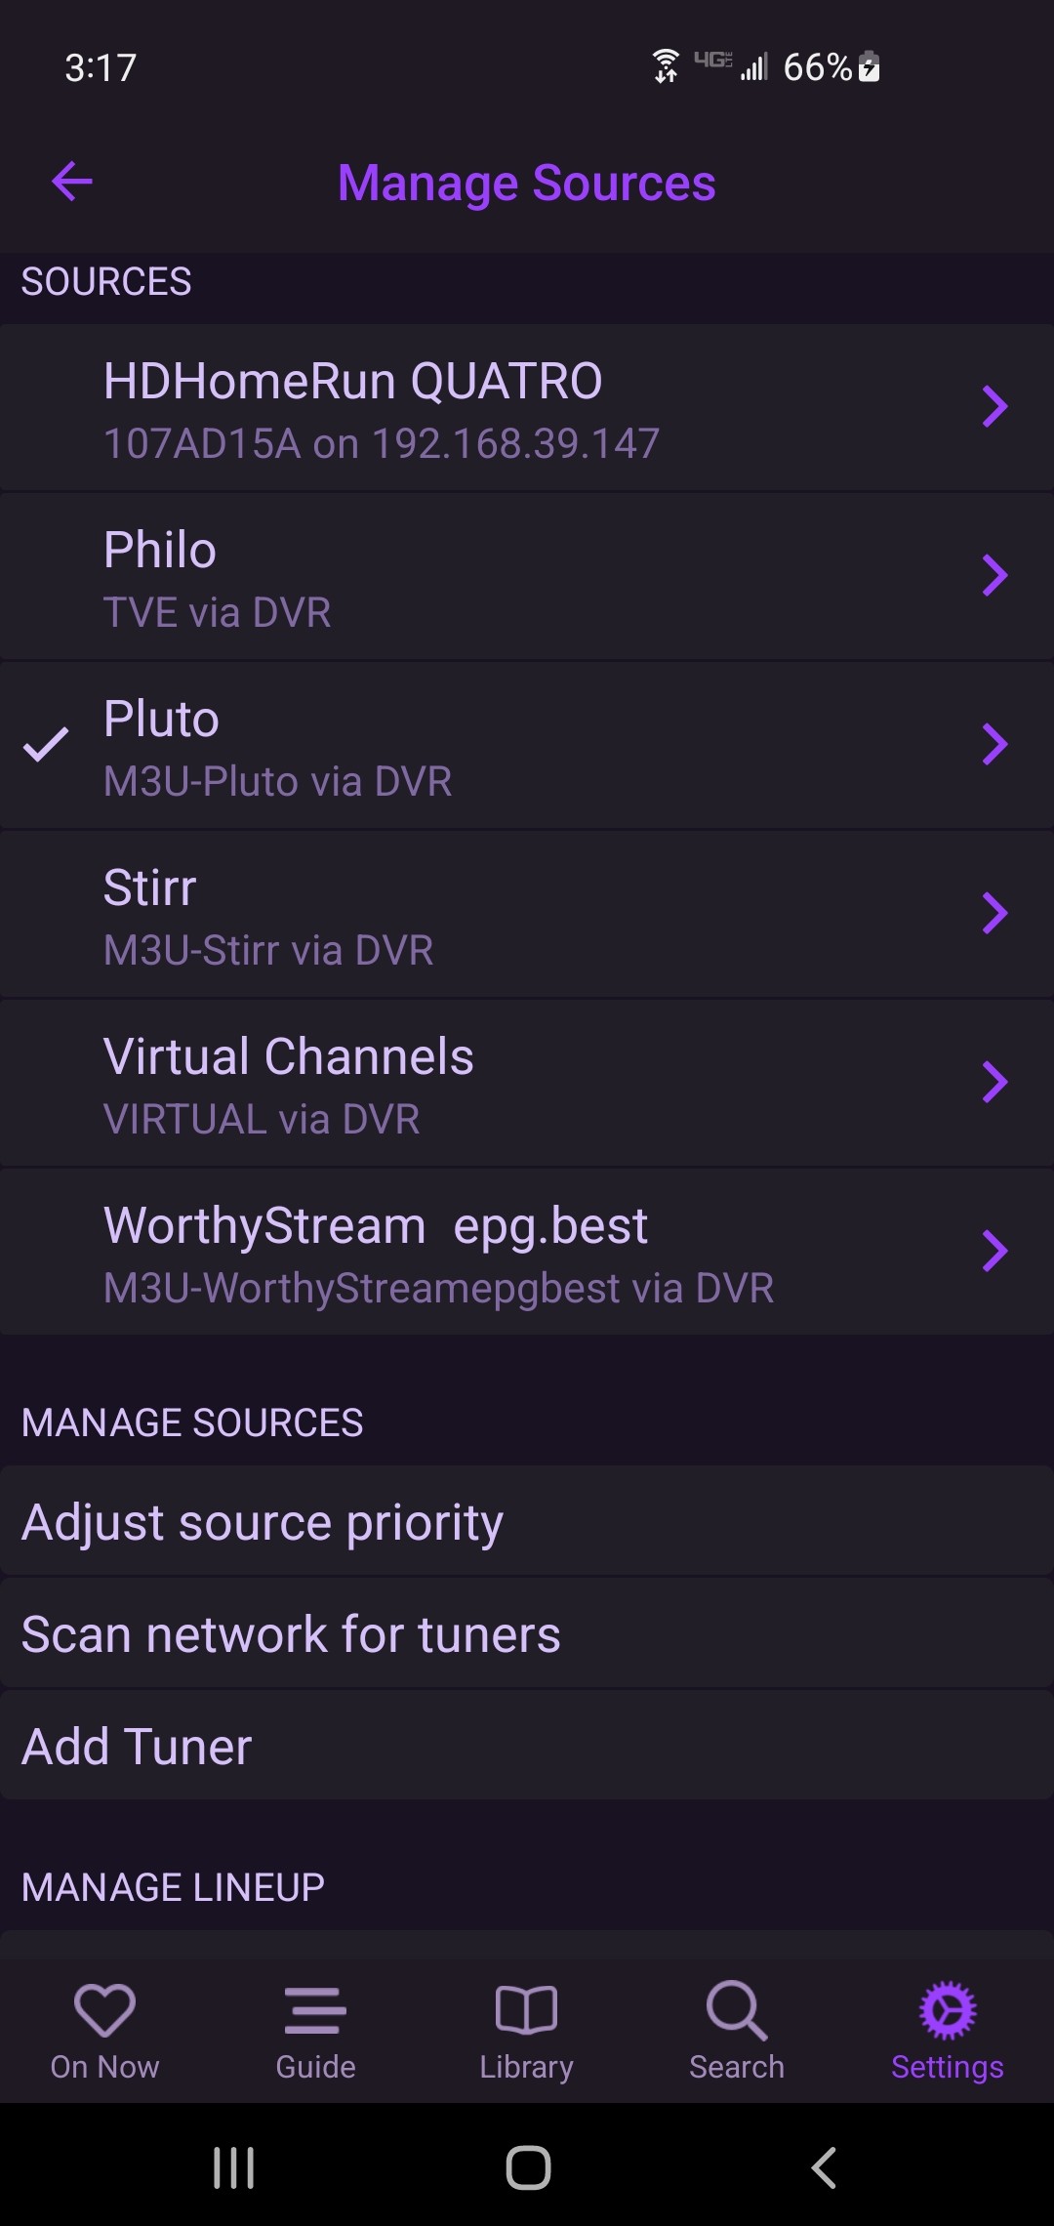Select Adjust source priority
Viewport: 1054px width, 2226px height.
pos(263,1522)
